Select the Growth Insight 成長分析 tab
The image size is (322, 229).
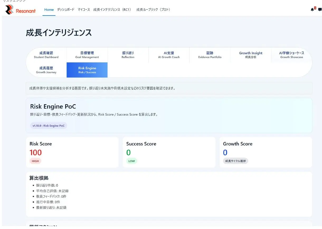251,55
